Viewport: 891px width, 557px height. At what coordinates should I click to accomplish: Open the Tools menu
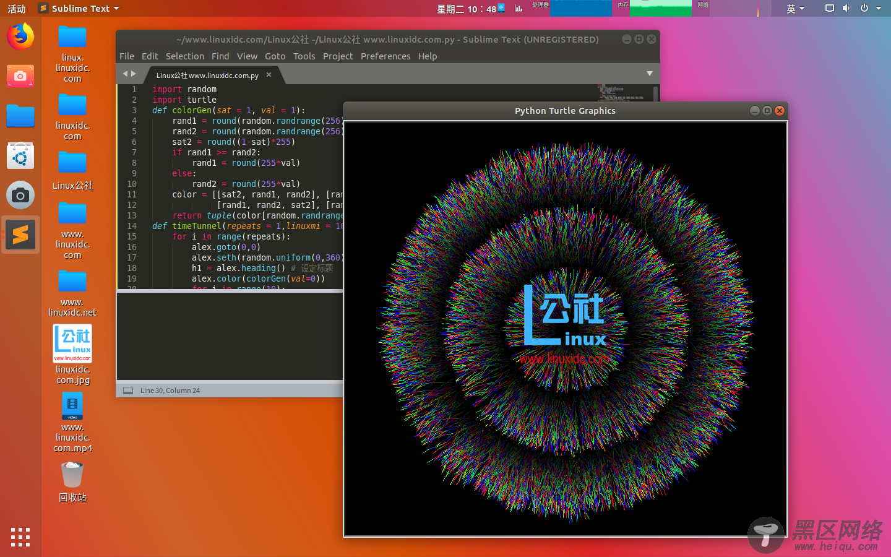pyautogui.click(x=304, y=56)
